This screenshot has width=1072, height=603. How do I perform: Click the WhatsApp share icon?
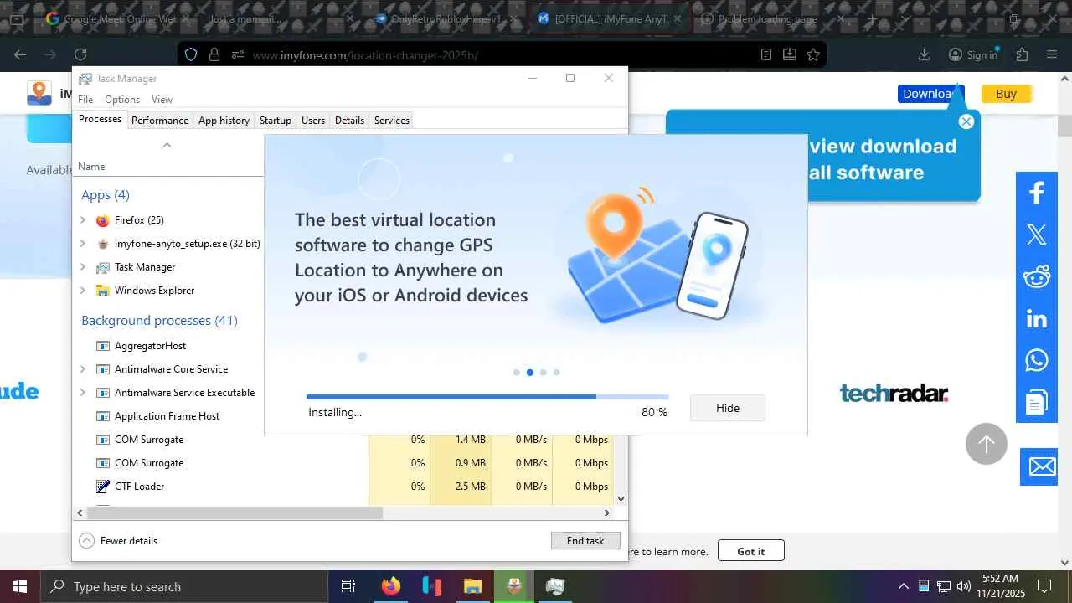[x=1037, y=360]
